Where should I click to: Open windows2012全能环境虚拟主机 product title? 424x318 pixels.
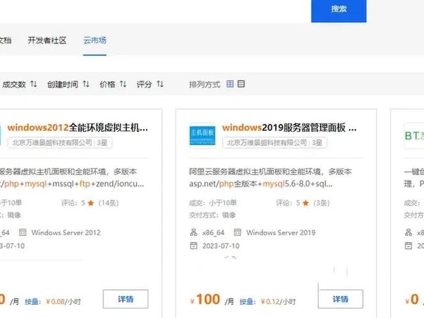click(77, 127)
